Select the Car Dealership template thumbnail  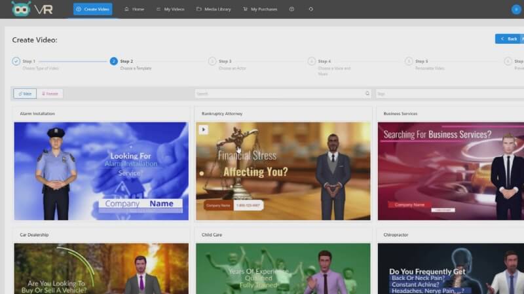tap(102, 268)
